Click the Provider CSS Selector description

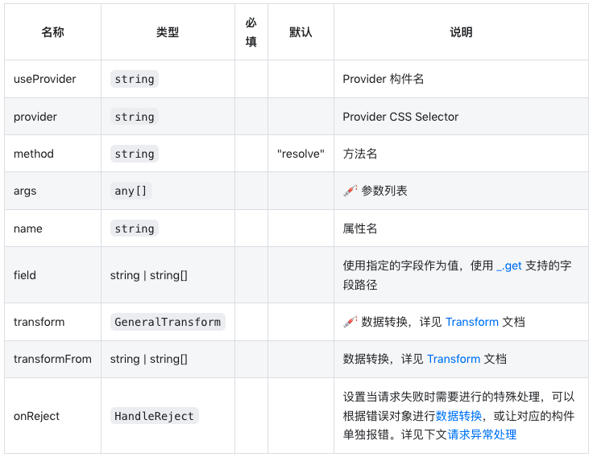[x=400, y=117]
